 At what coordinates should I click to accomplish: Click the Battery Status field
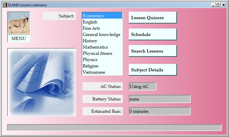(x=159, y=99)
